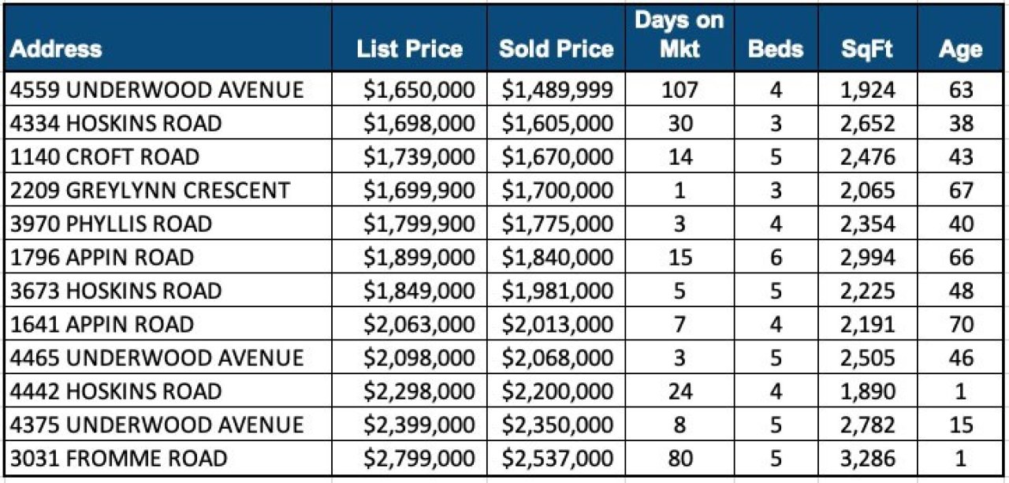1009x483 pixels.
Task: Select the 4559 UNDERWOOD AVENUE address cell
Action: click(x=157, y=90)
